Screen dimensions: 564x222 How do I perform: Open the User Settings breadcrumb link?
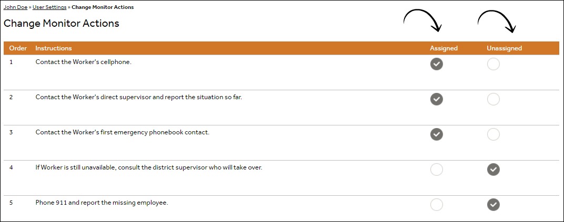pos(49,7)
